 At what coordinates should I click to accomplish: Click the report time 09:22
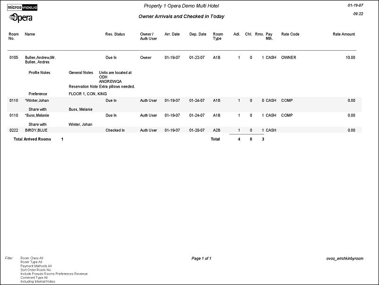[x=358, y=14]
